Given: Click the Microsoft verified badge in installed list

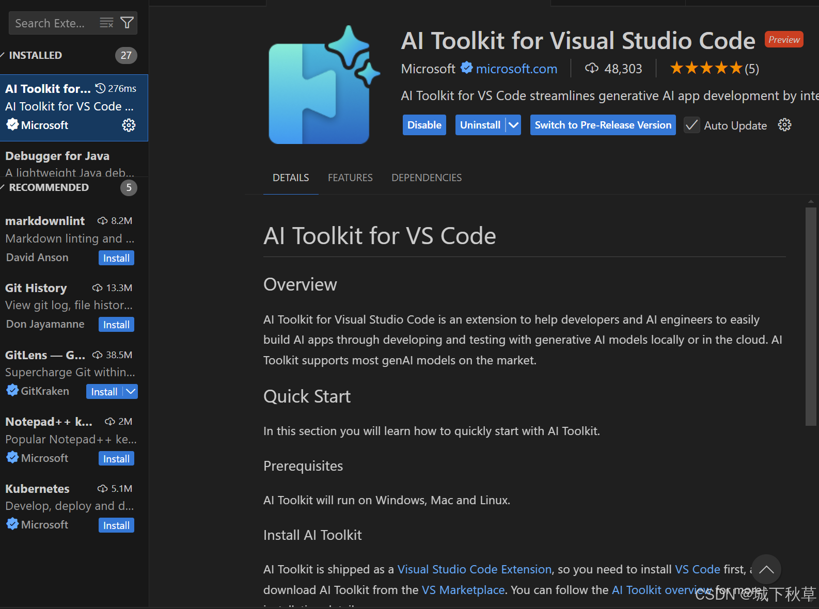Looking at the screenshot, I should point(12,124).
